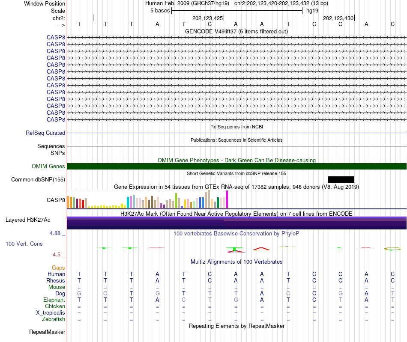Click the ---> sequence direction arrow label

point(60,25)
